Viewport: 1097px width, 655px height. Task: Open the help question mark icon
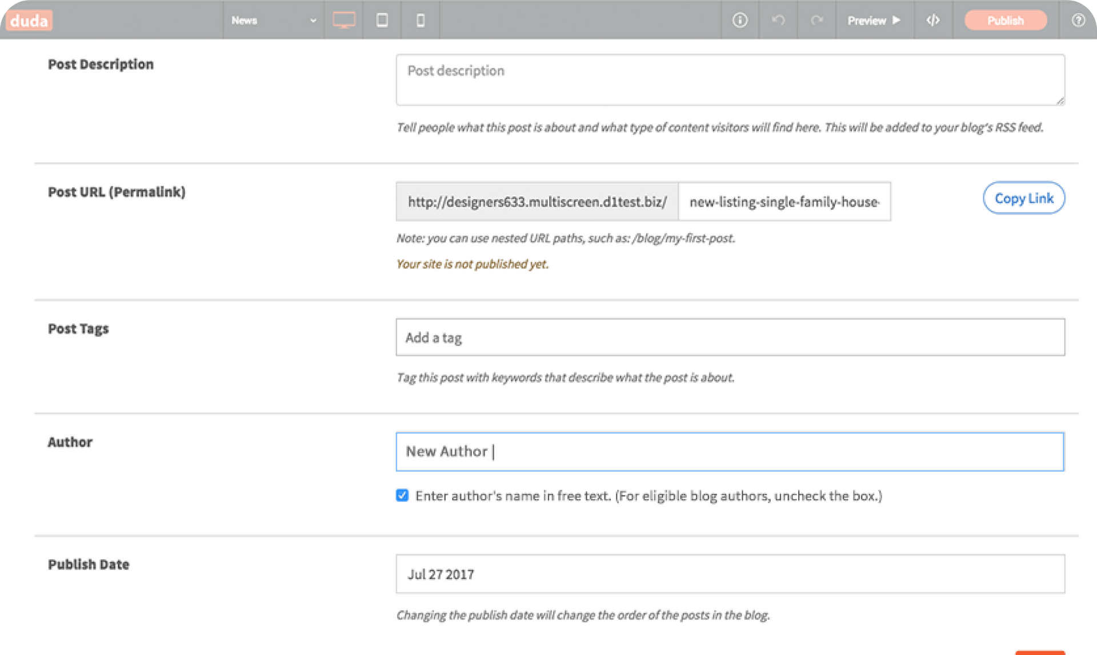(1078, 21)
